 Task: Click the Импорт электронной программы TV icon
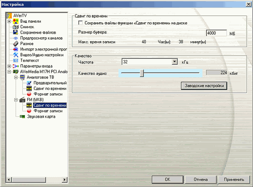[16, 49]
